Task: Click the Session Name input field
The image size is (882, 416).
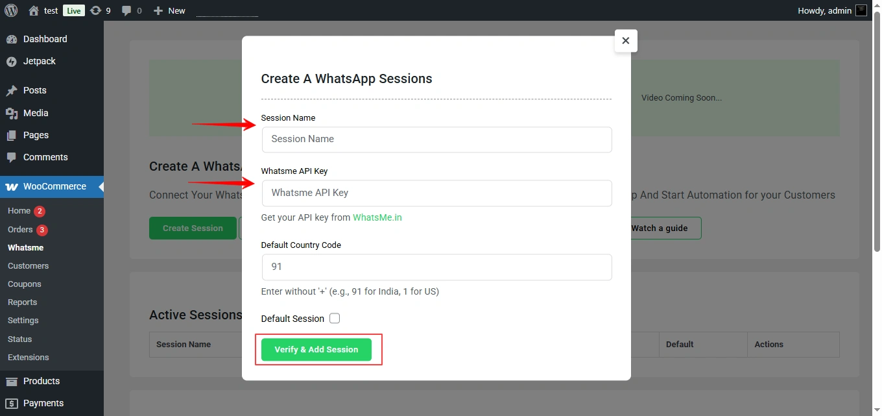Action: click(x=436, y=140)
